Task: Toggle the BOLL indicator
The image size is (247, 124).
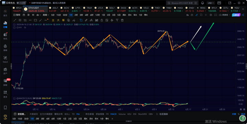Action: pyautogui.click(x=67, y=114)
